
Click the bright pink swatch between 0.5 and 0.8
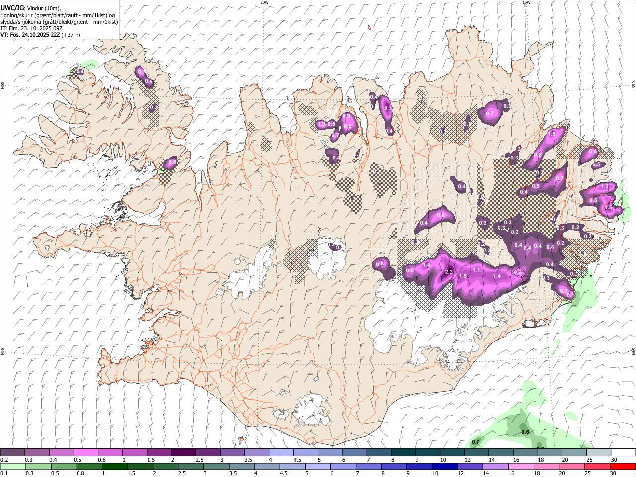click(x=85, y=452)
